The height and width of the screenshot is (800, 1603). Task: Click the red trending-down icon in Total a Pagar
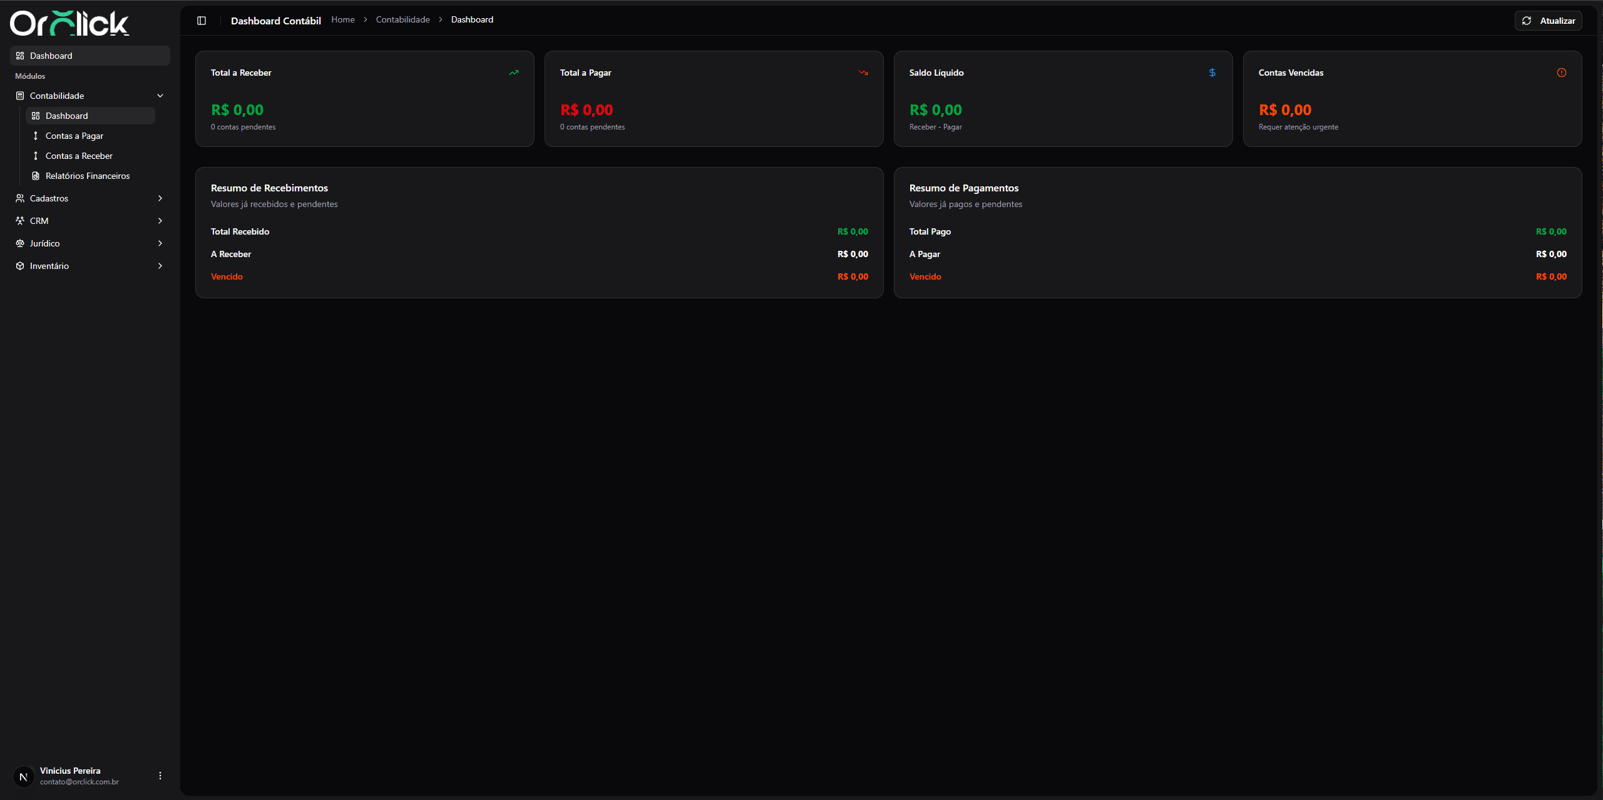coord(863,73)
